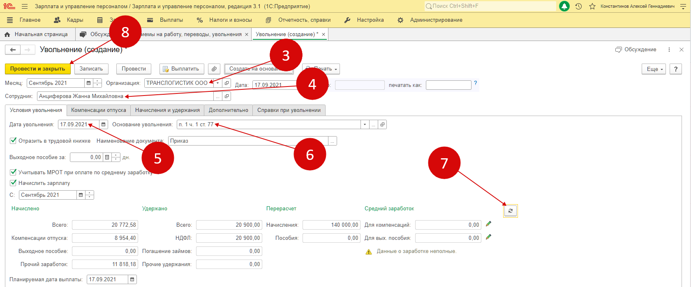The width and height of the screenshot is (691, 287).
Task: Expand the Еще menu button
Action: point(653,69)
